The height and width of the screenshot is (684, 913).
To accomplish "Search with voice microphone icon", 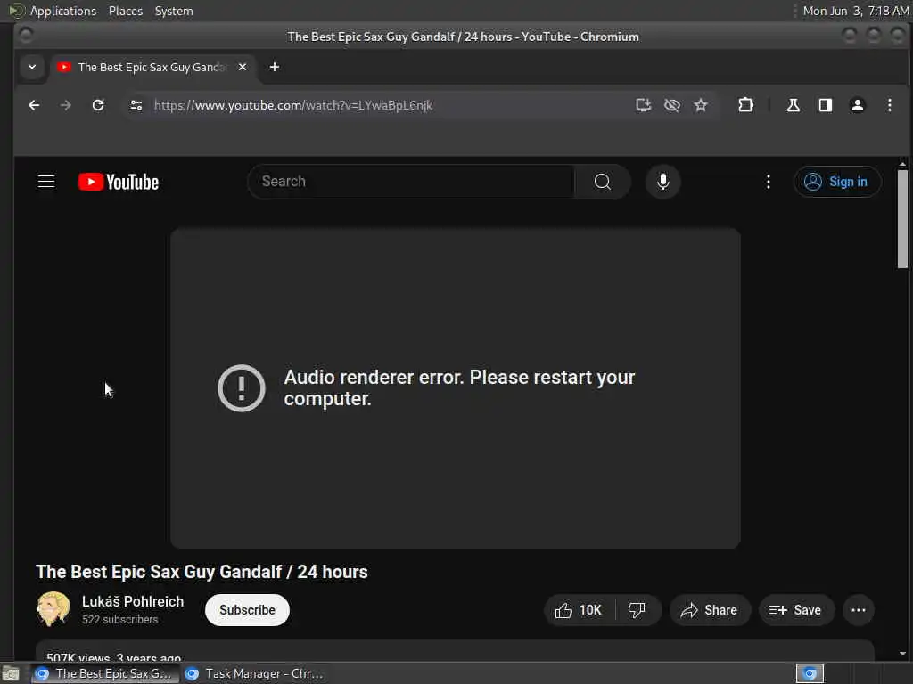I will [662, 182].
